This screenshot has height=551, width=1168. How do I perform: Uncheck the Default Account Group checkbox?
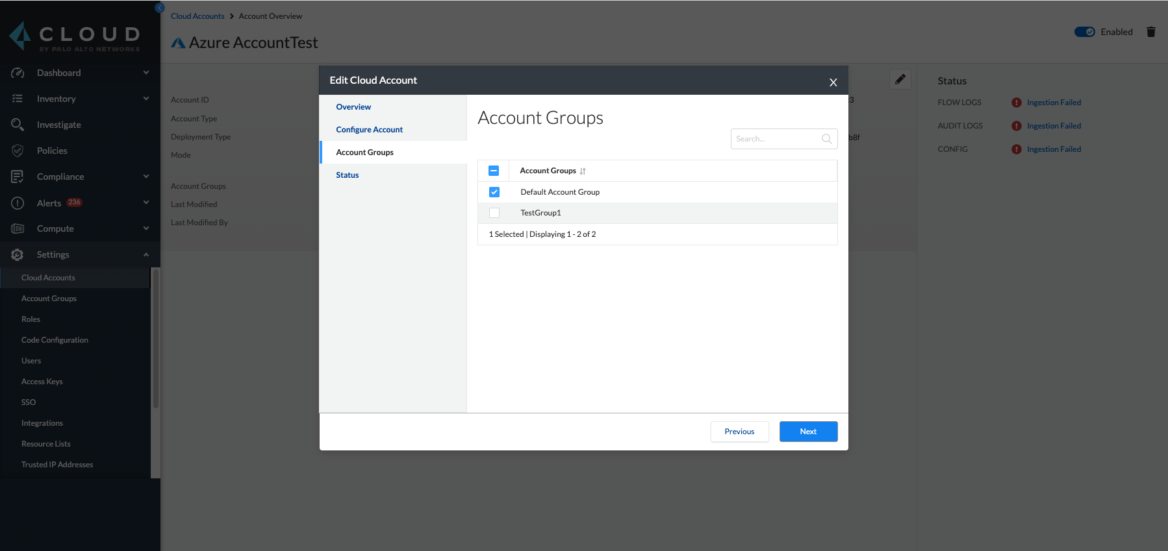click(x=494, y=192)
